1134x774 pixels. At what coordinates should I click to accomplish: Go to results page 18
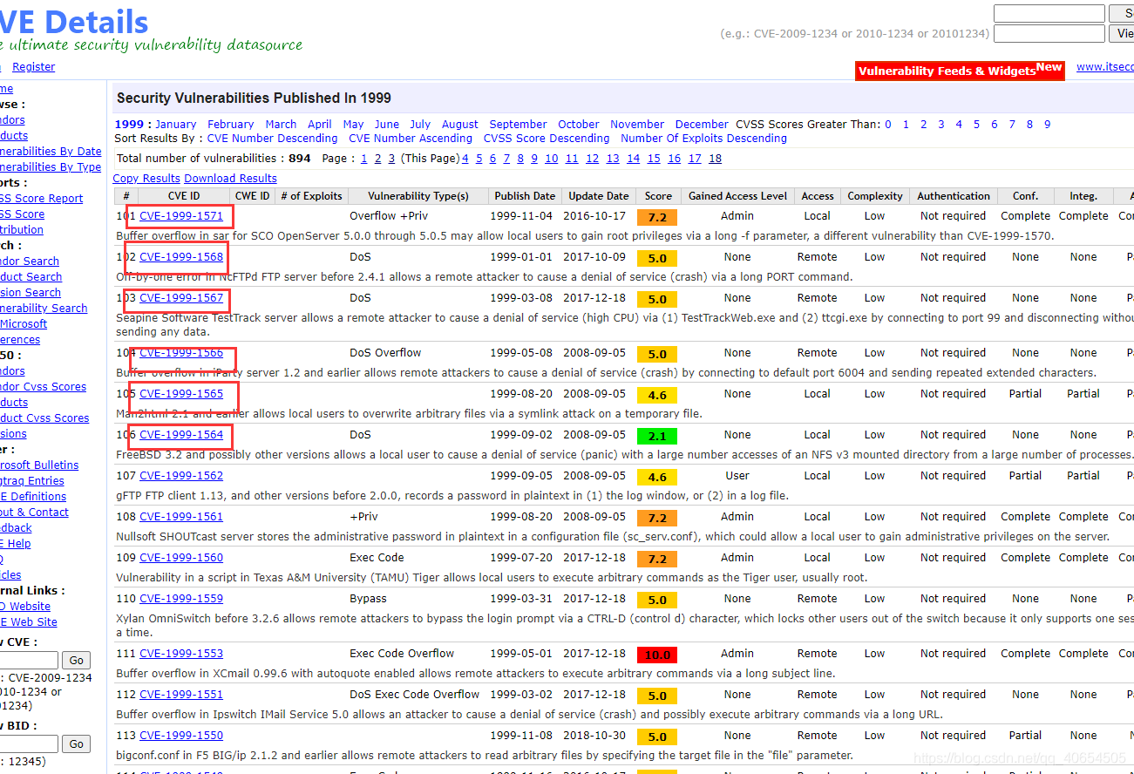click(716, 159)
